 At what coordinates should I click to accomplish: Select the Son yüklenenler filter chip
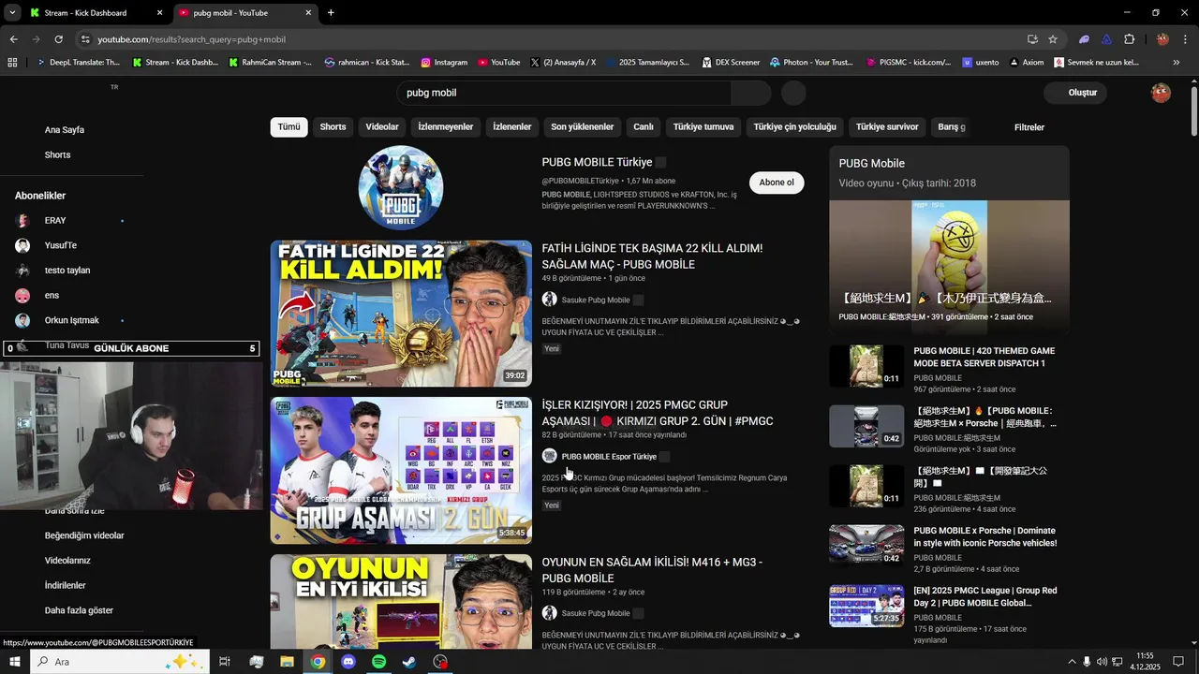[x=582, y=127]
